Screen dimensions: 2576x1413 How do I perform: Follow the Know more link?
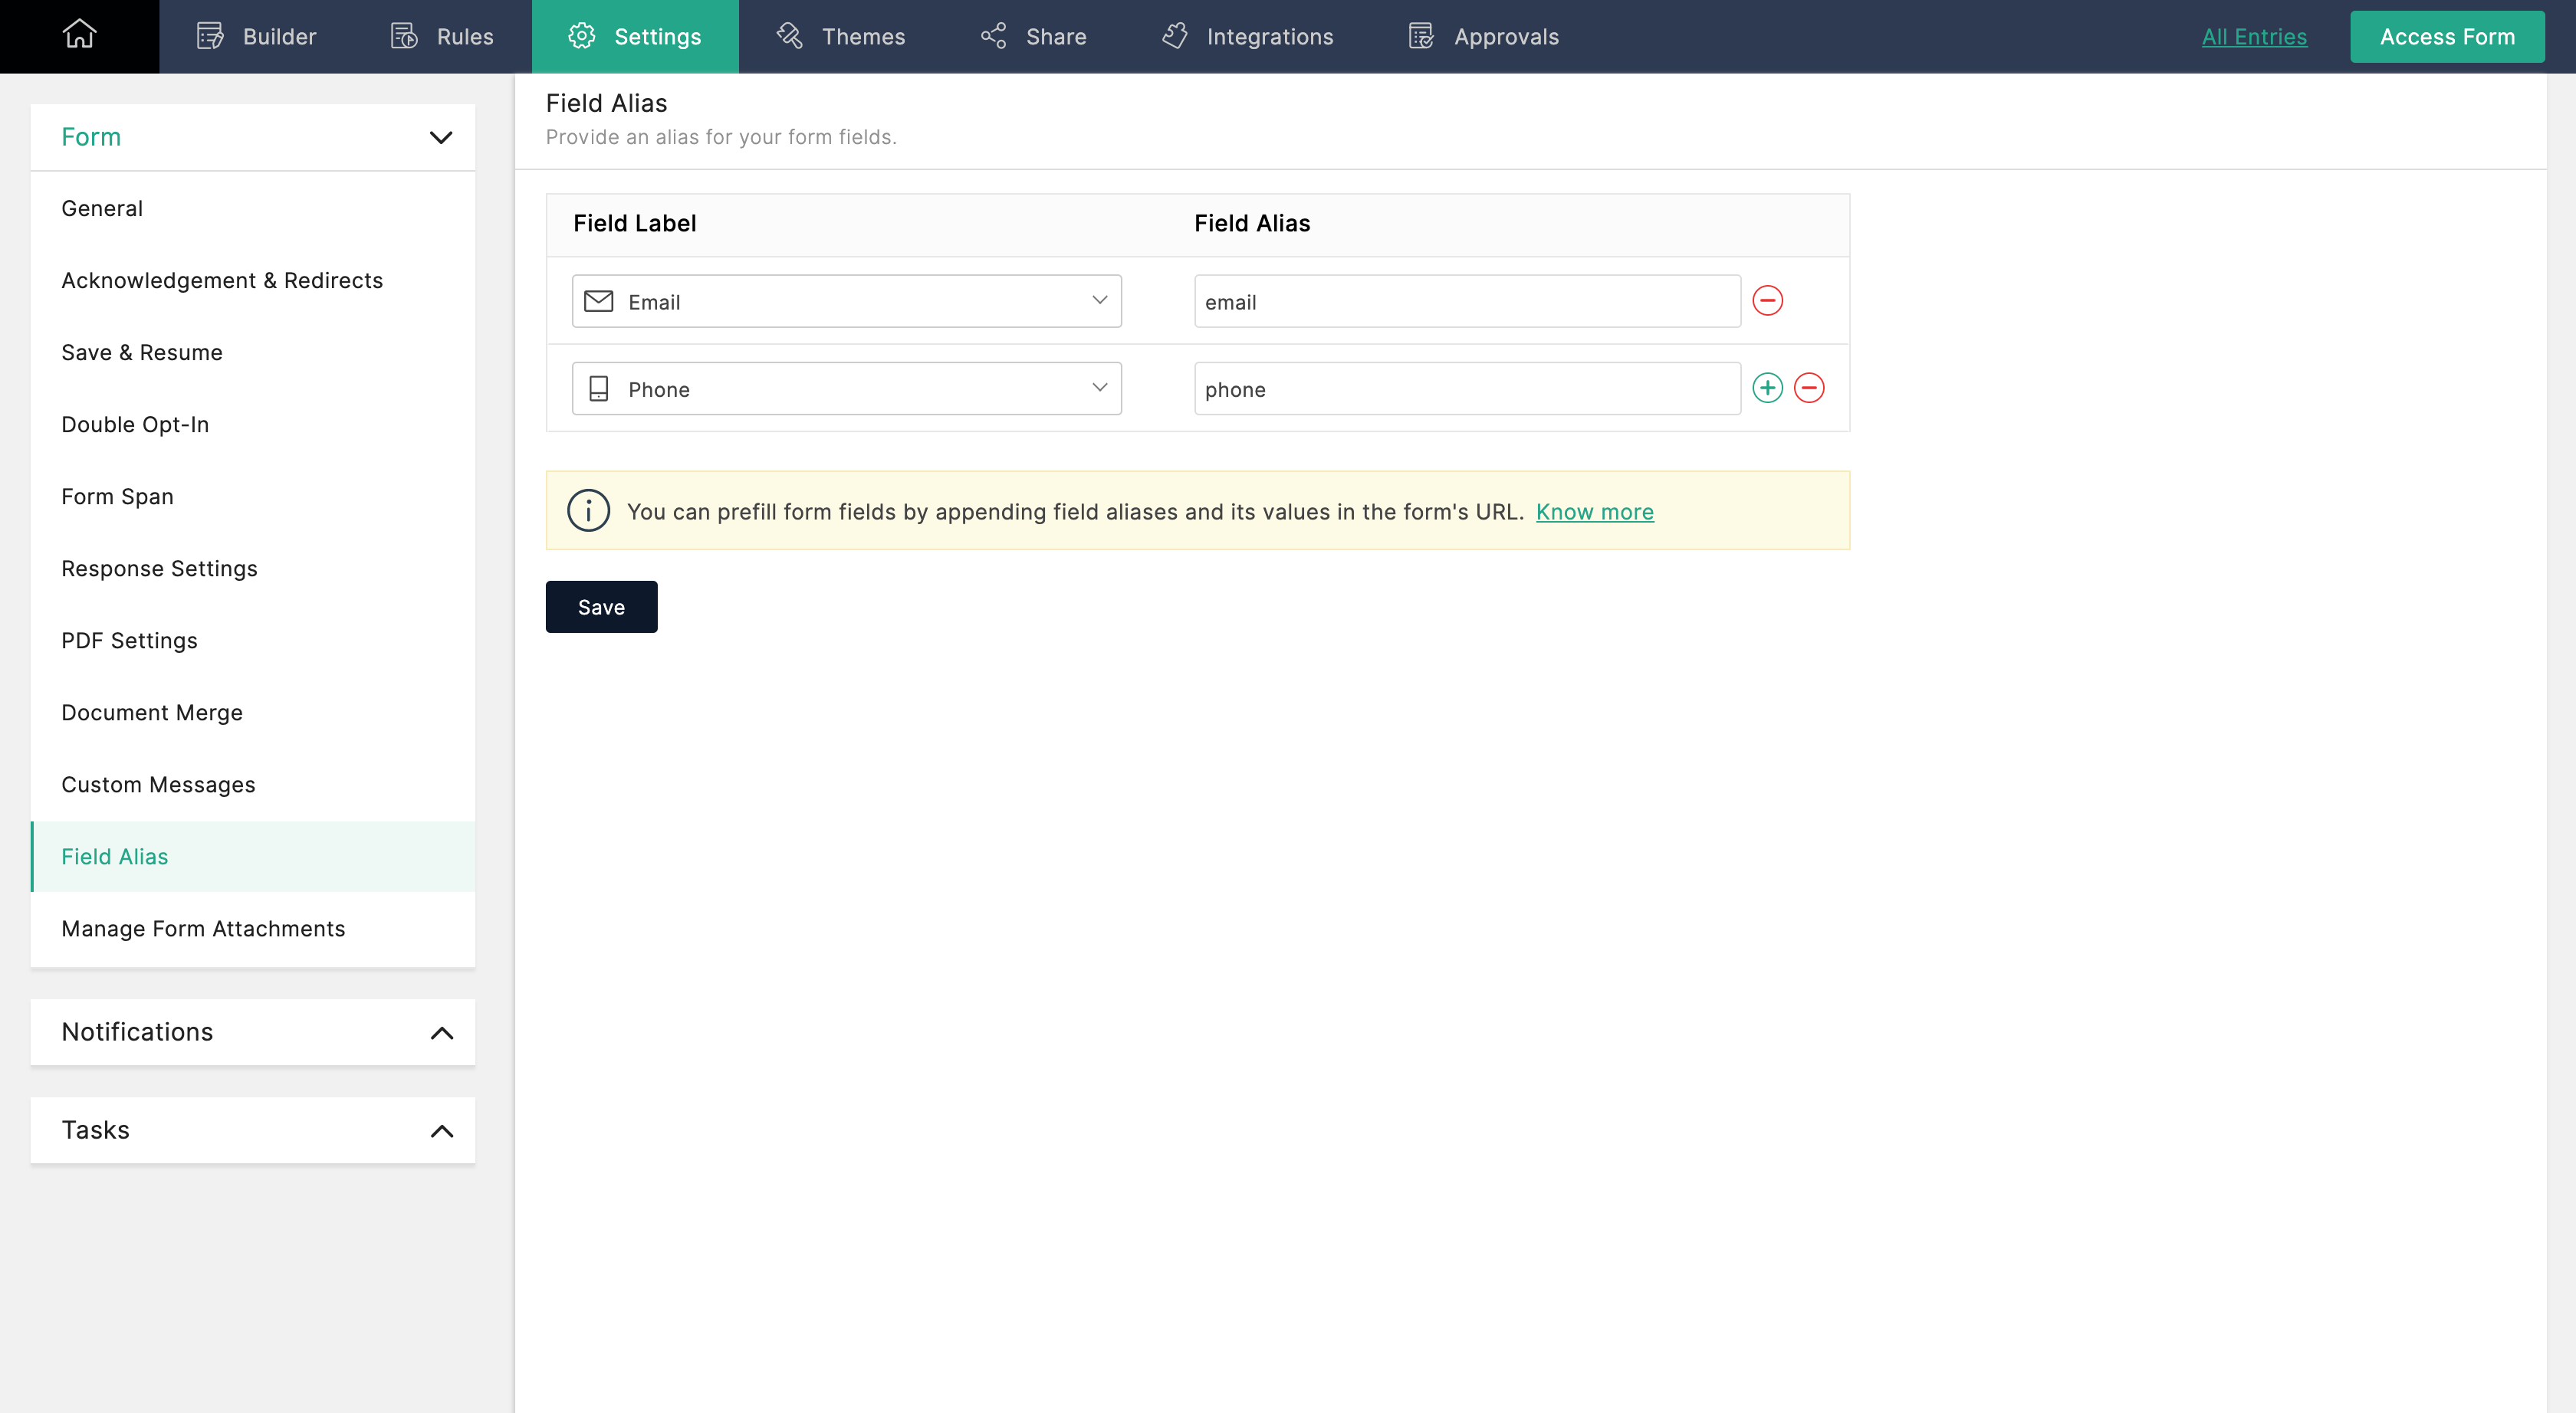tap(1595, 512)
